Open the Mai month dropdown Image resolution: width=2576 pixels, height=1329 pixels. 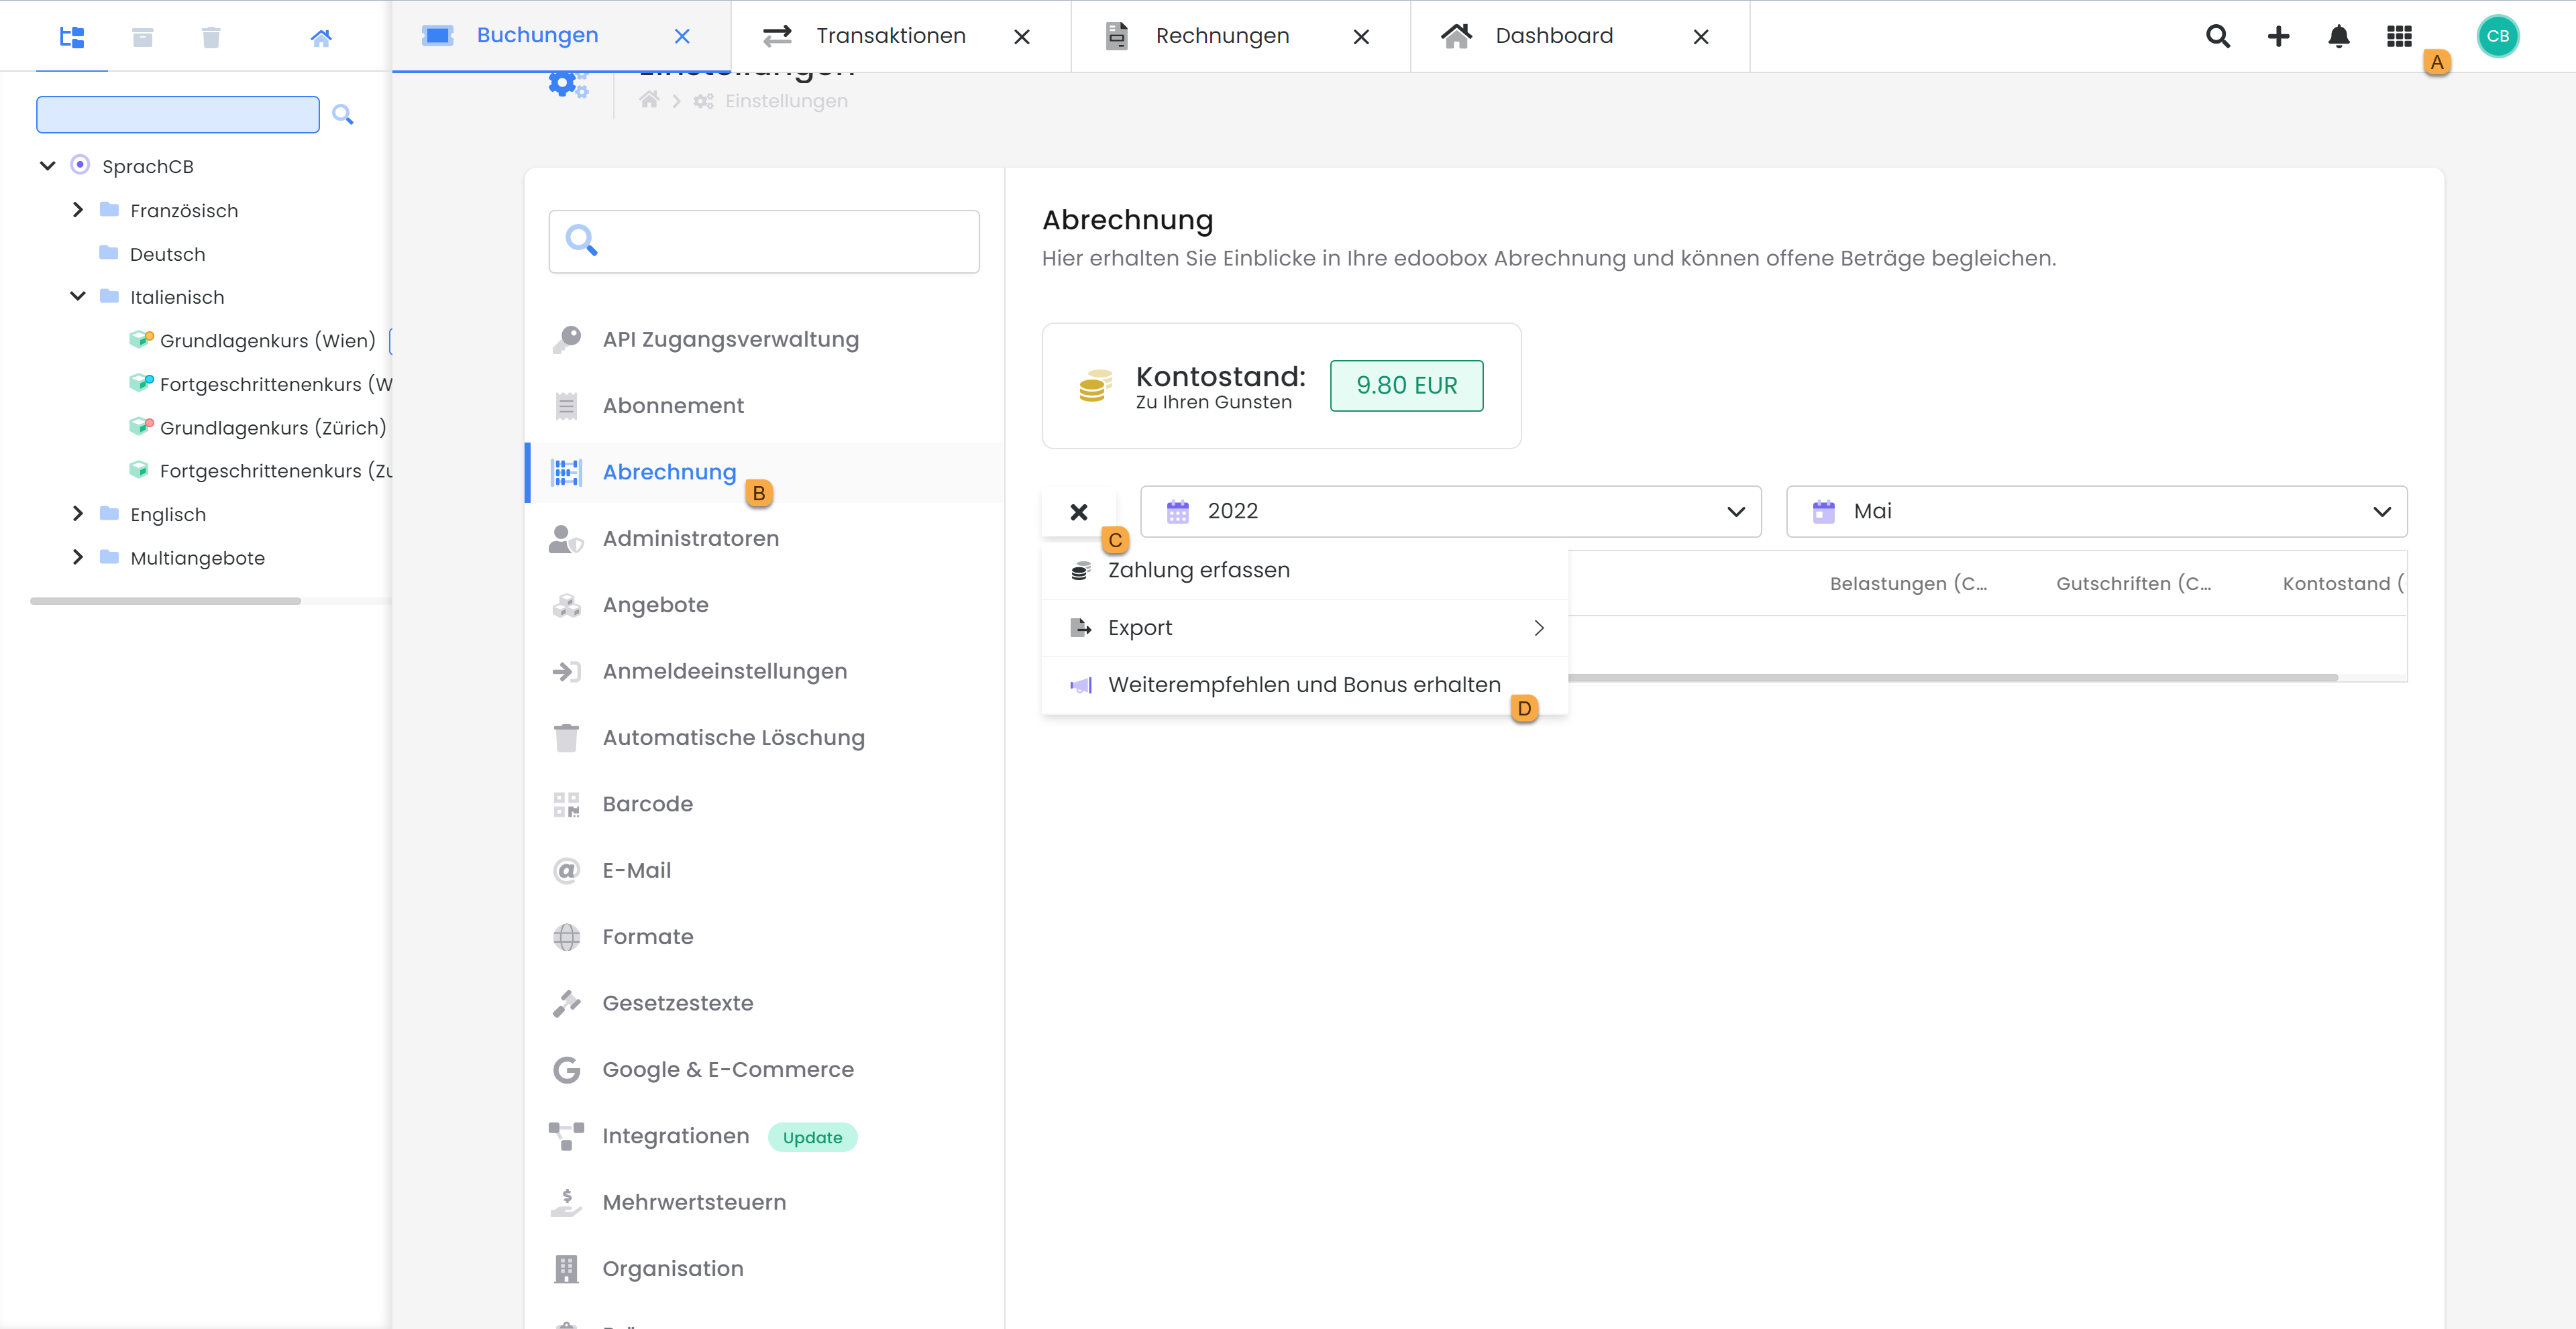pos(2096,512)
